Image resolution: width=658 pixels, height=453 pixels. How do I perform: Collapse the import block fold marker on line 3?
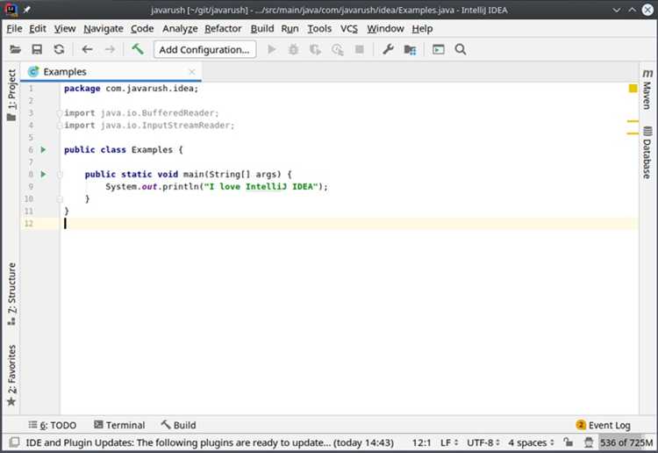[x=60, y=113]
